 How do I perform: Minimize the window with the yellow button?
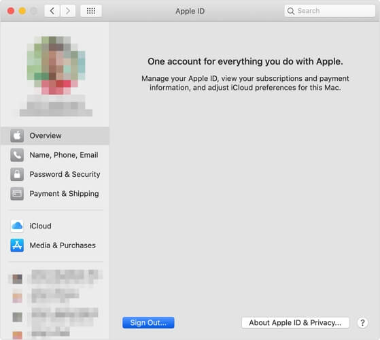[22, 11]
